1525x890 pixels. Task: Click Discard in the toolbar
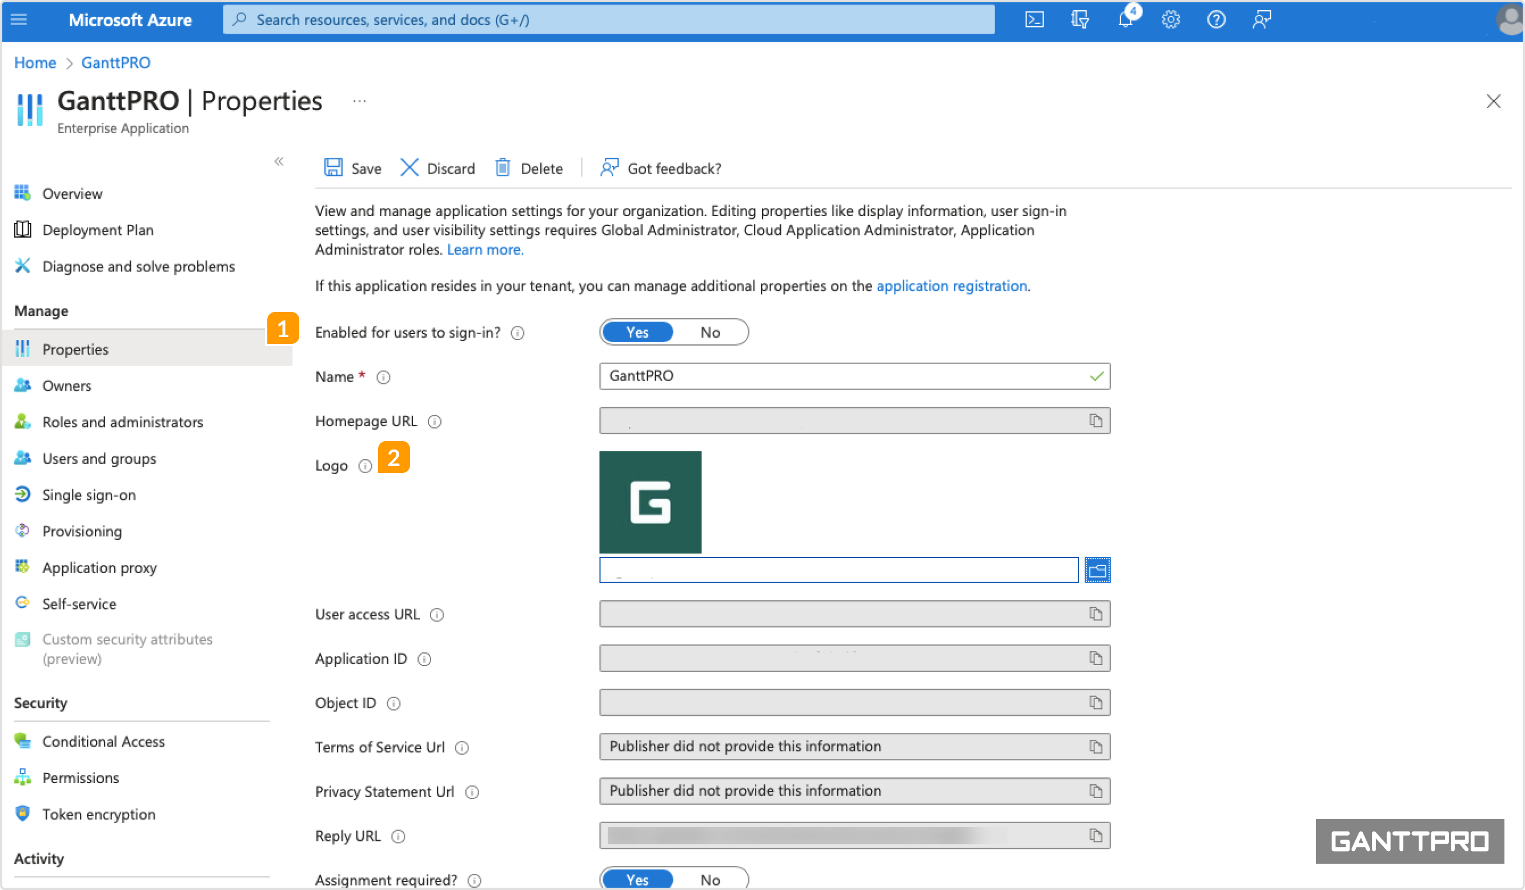tap(438, 168)
